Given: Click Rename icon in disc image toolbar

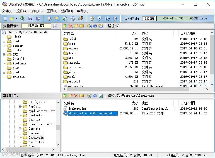Looking at the screenshot, I should click(82, 26).
